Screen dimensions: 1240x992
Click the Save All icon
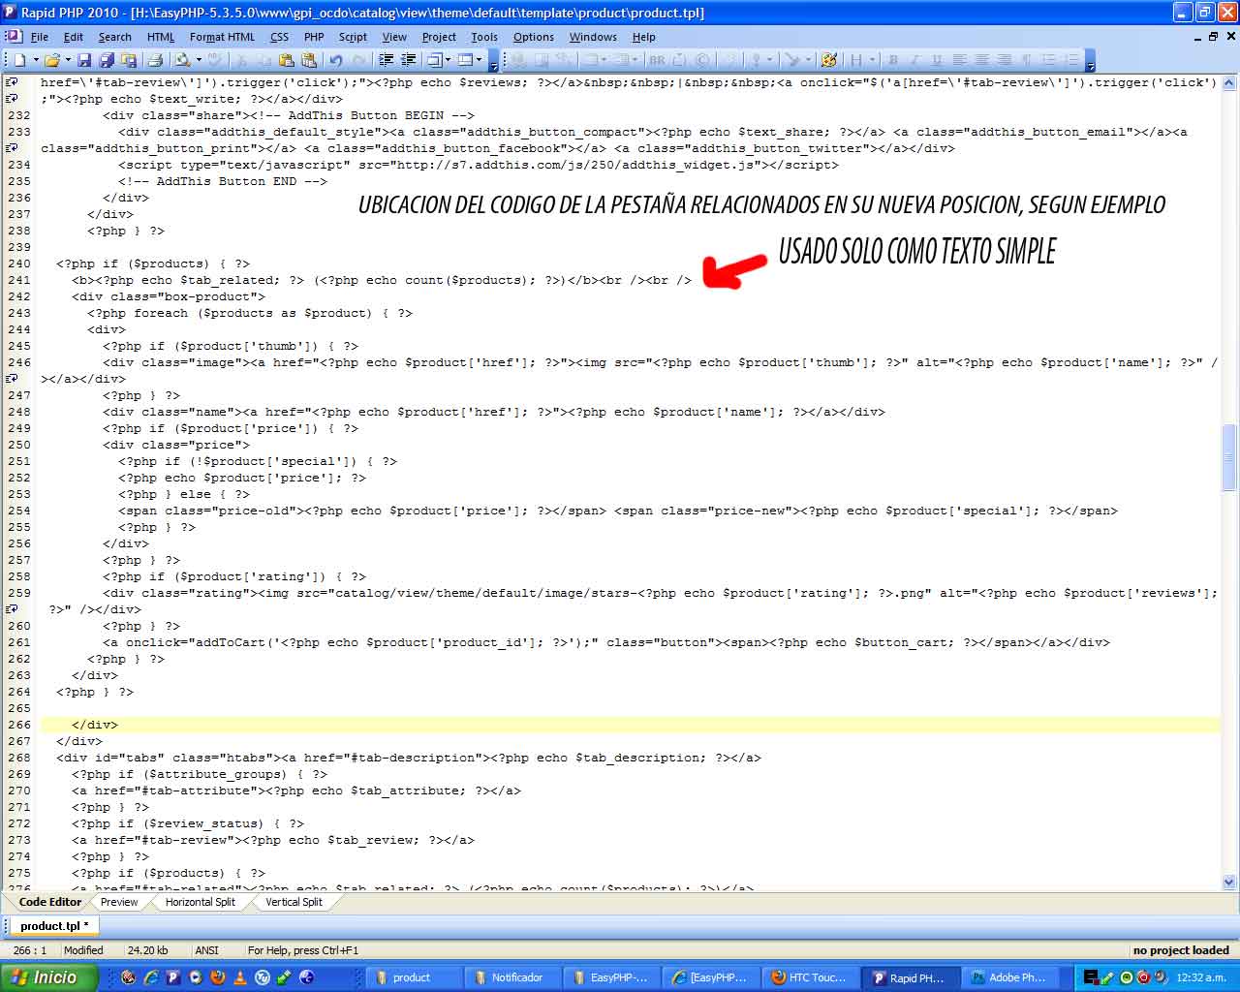tap(106, 60)
